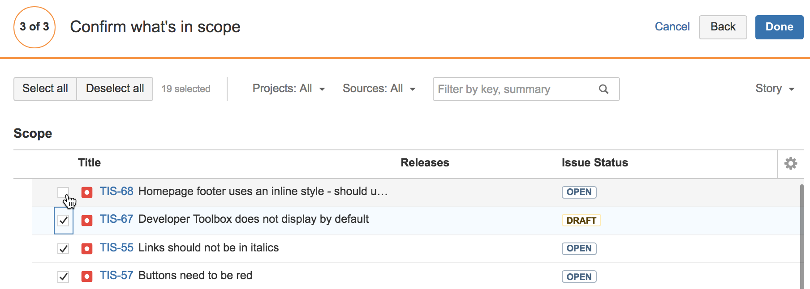Open the column settings gear icon
The image size is (810, 289).
790,163
